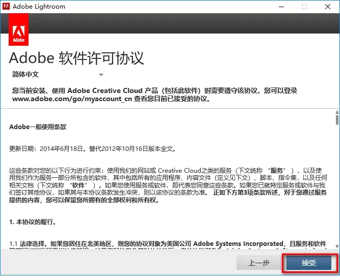Close the Adobe Lightroom installer window
The height and width of the screenshot is (280, 340).
(328, 7)
